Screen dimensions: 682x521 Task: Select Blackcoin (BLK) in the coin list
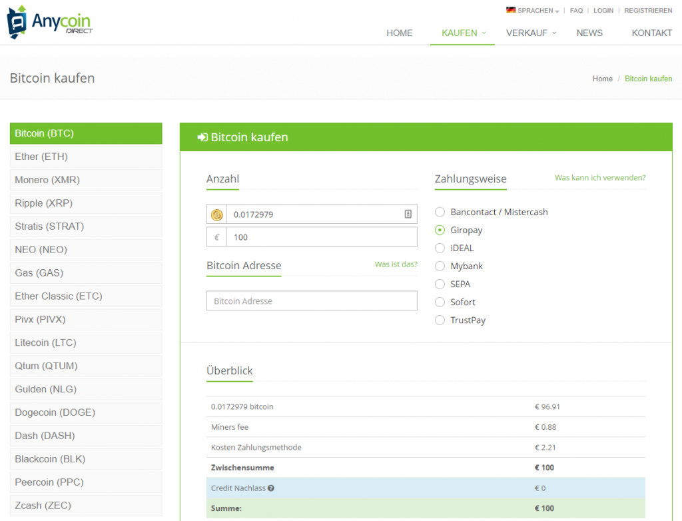pyautogui.click(x=86, y=459)
